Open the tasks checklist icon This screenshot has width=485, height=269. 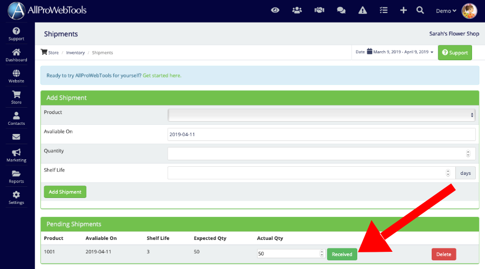(x=384, y=10)
